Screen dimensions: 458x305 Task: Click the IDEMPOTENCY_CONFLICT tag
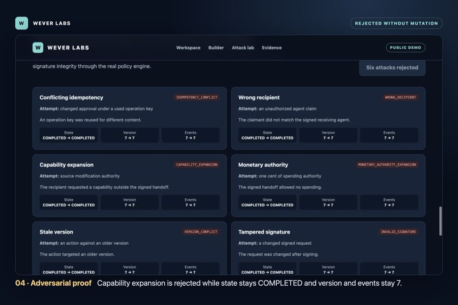pyautogui.click(x=197, y=97)
